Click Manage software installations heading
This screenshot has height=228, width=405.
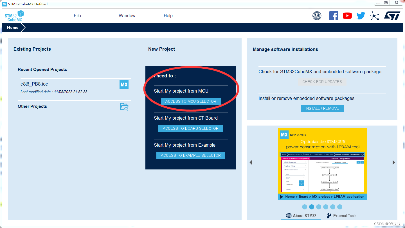click(x=285, y=49)
